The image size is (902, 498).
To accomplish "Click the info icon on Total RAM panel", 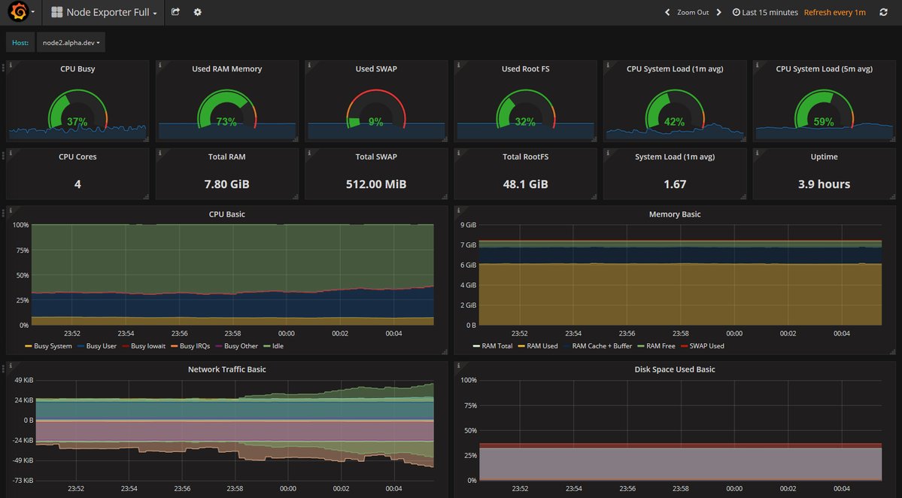I will 160,153.
